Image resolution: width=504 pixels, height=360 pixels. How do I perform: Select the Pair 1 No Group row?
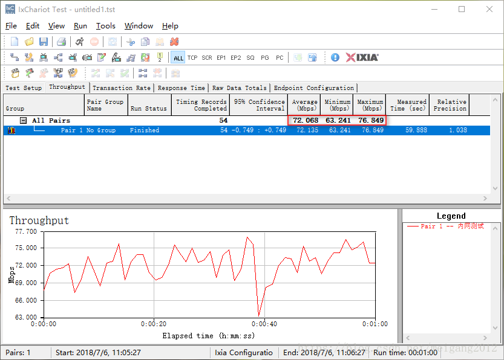[247, 130]
